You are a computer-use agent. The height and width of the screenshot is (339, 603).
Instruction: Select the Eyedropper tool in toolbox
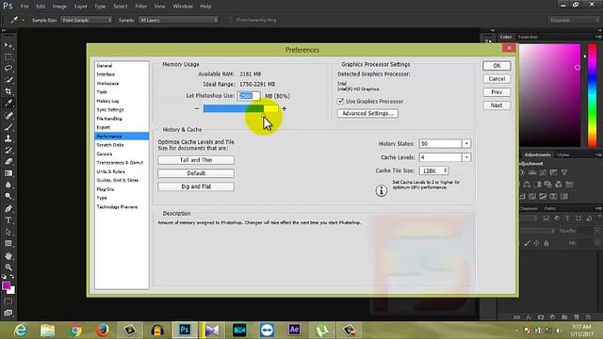[8, 103]
